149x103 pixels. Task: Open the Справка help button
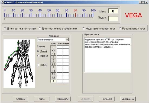click(x=20, y=99)
